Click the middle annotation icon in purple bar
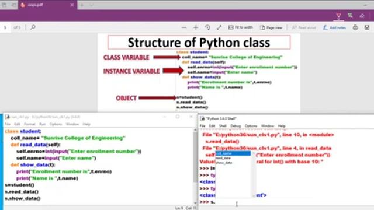Viewport: 374px width, 210px height. [x=350, y=16]
